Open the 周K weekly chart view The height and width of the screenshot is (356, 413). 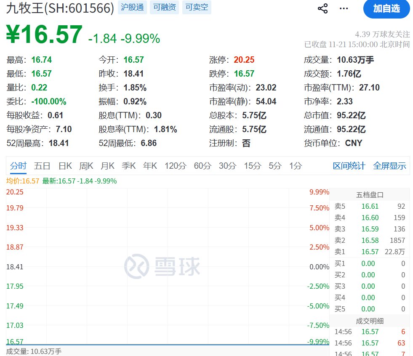(86, 166)
